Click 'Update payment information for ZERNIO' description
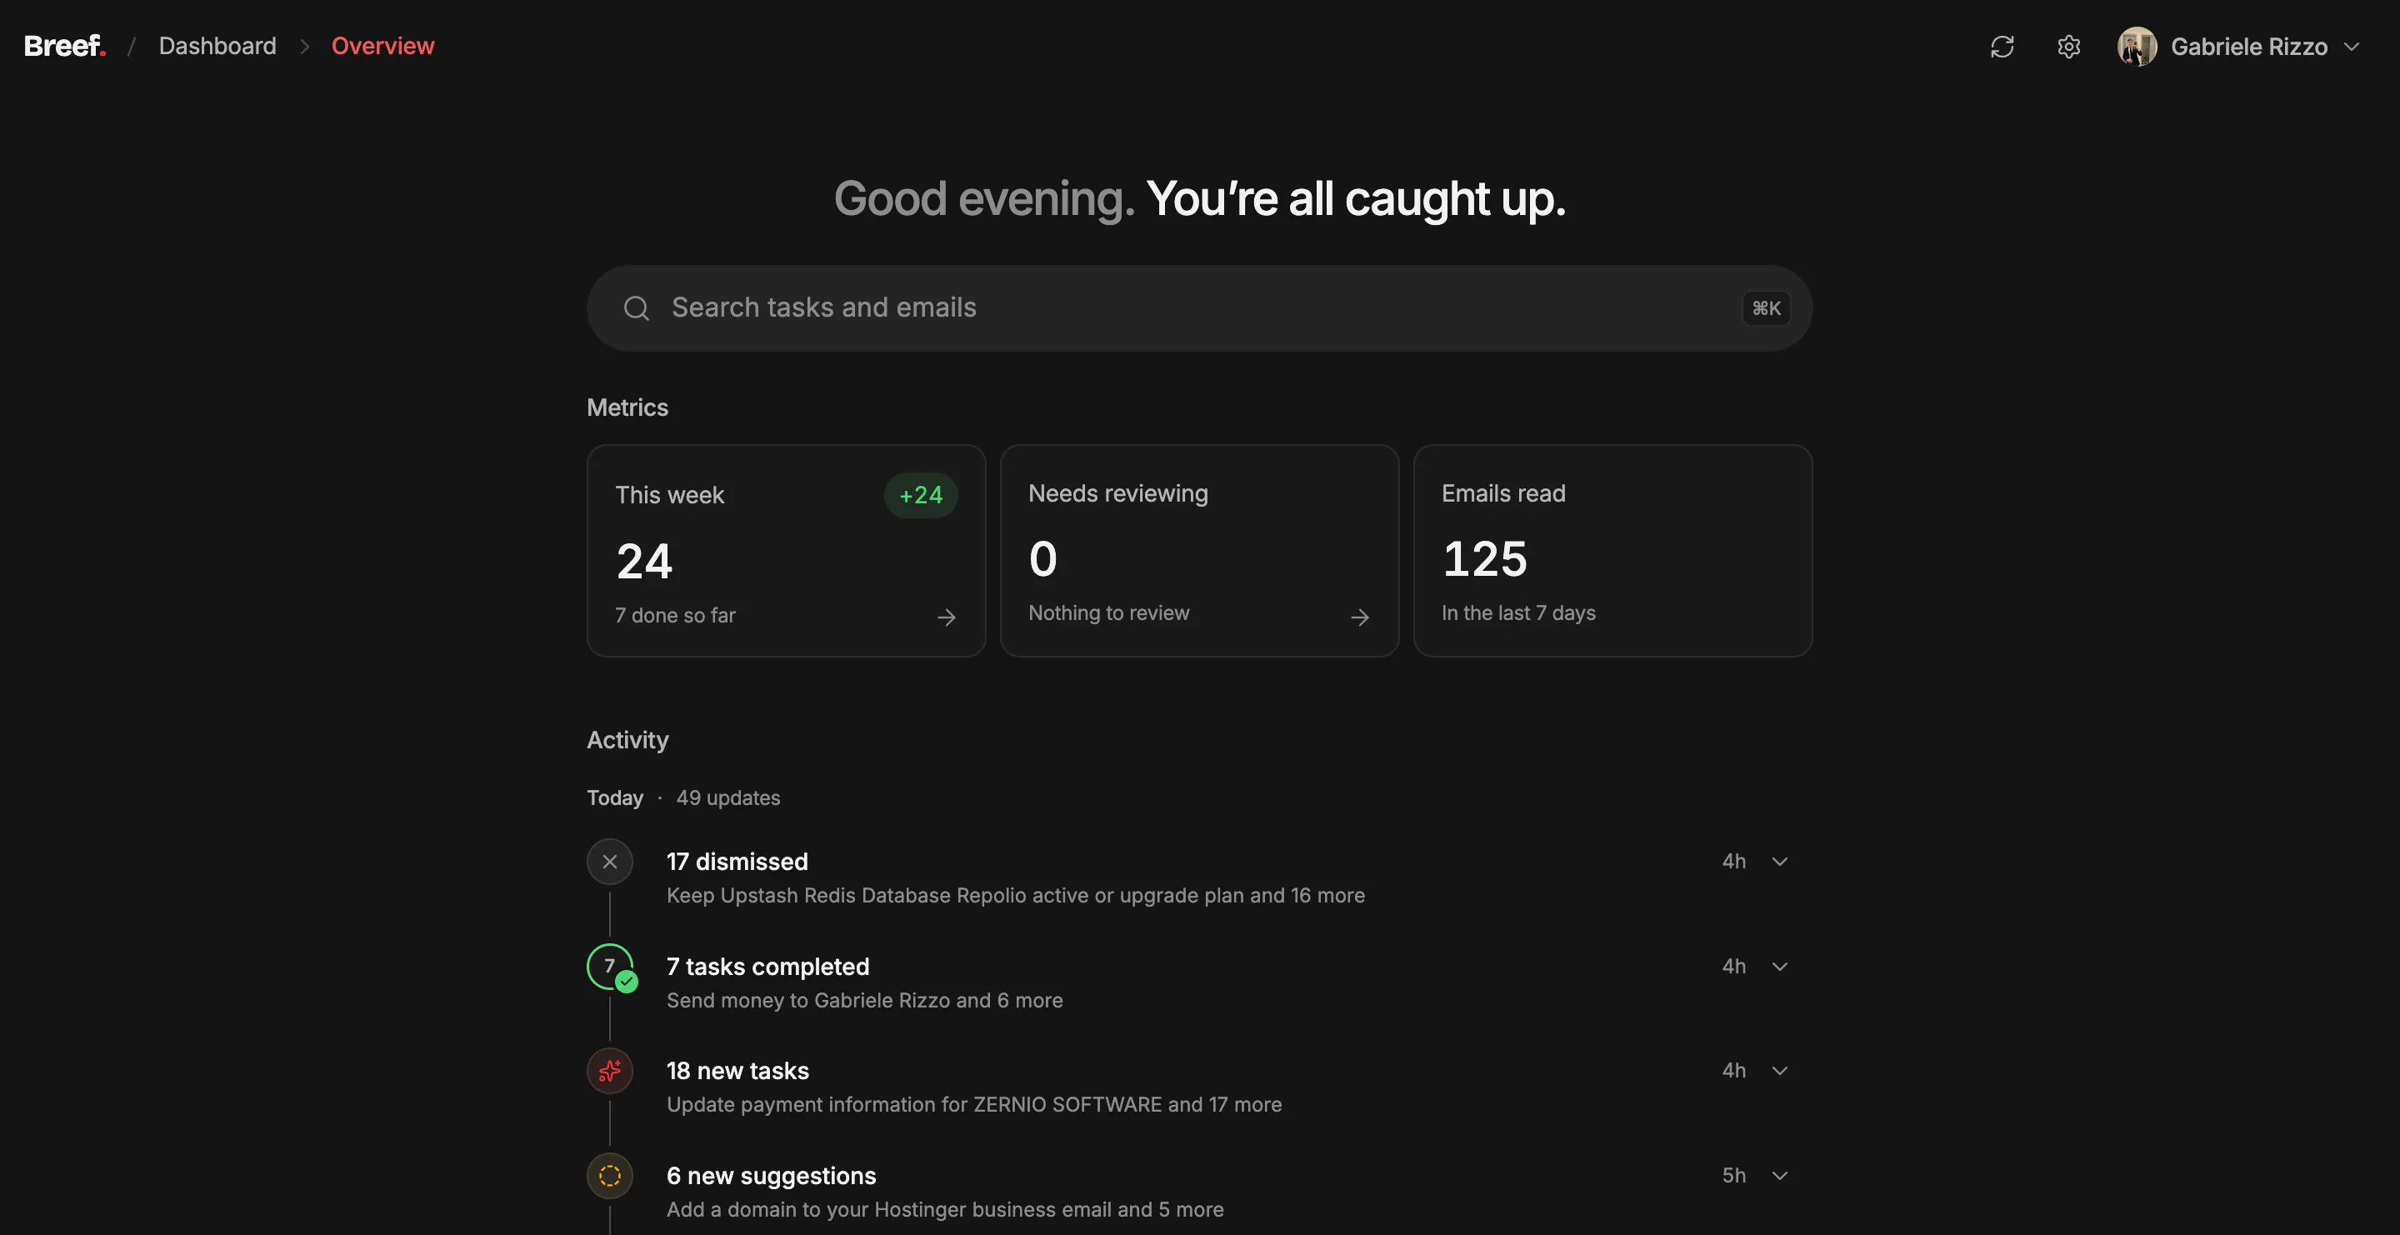 [973, 1105]
